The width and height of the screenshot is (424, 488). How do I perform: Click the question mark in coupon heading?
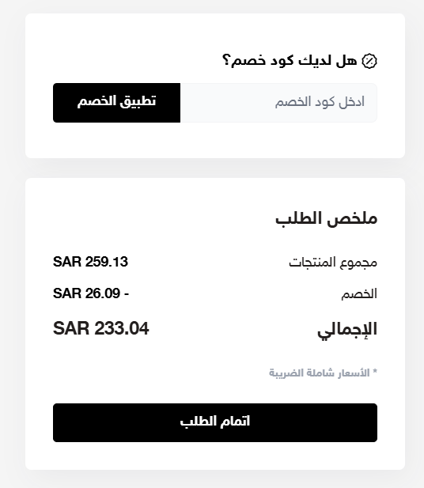[x=226, y=60]
